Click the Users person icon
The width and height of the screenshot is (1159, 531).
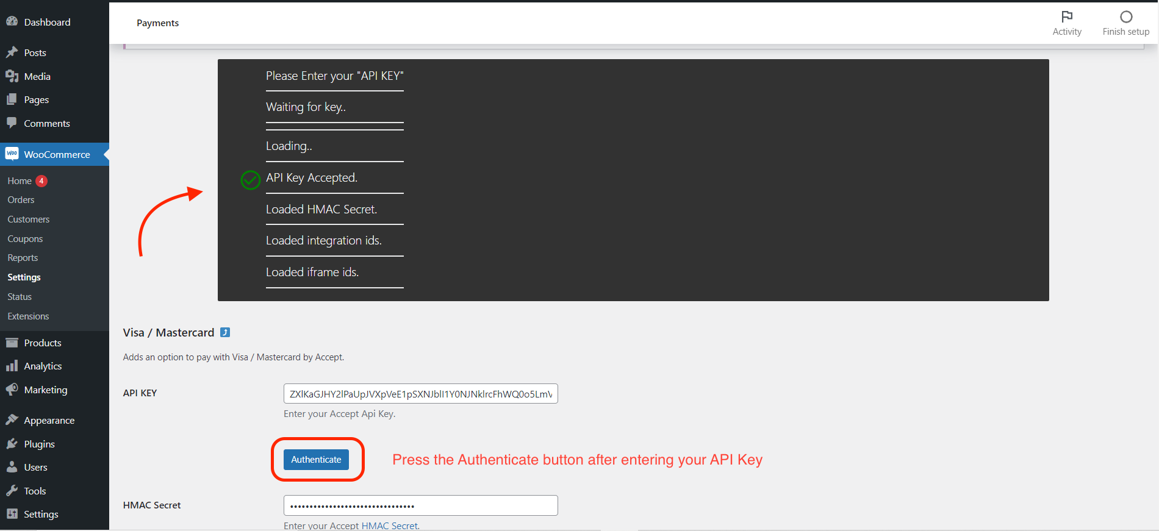click(12, 467)
